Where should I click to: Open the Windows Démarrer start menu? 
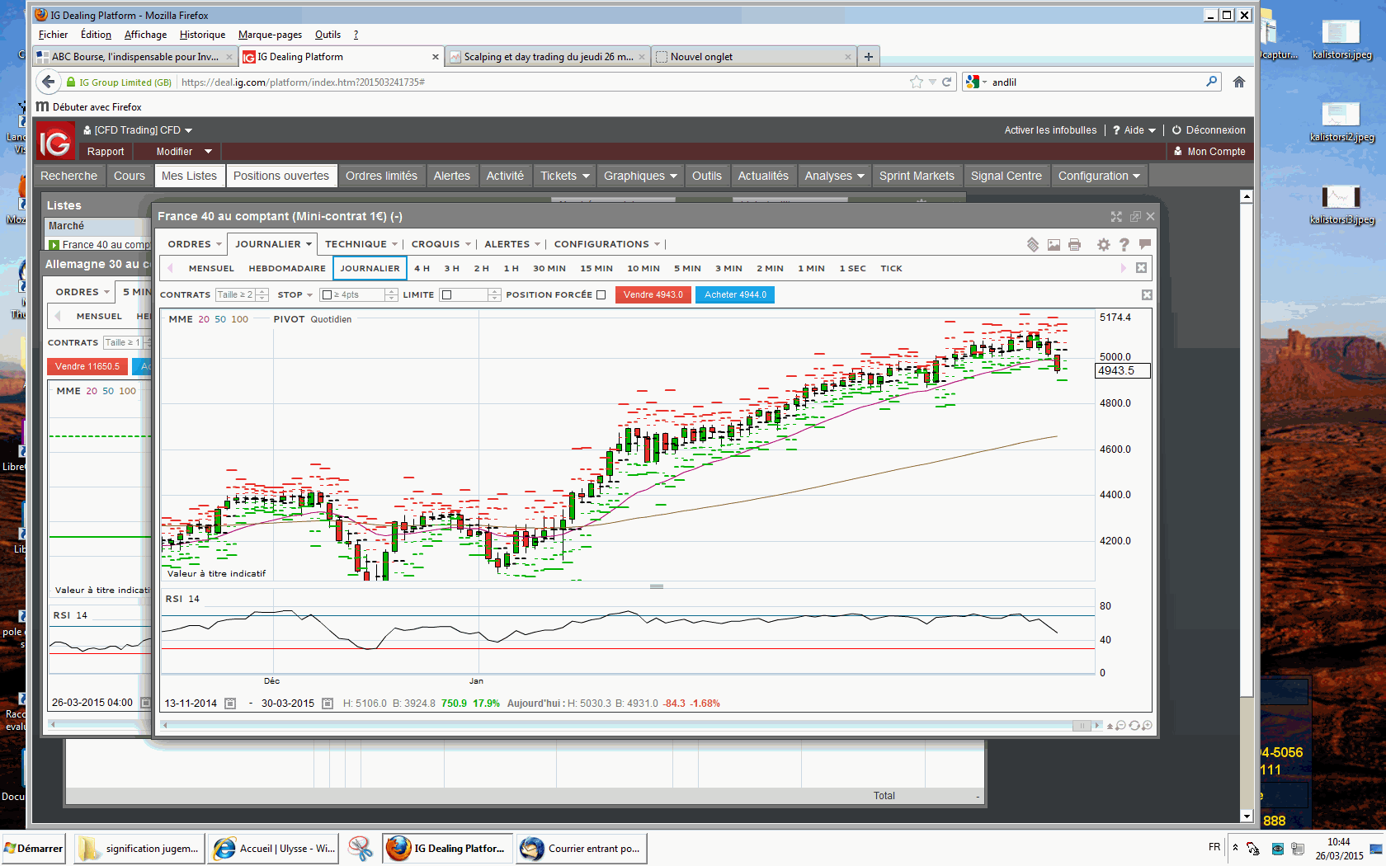[34, 848]
